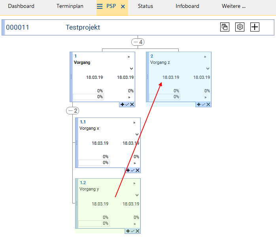Add a sub-element with the plus on card 2
Image resolution: width=276 pixels, height=237 pixels.
(199, 105)
